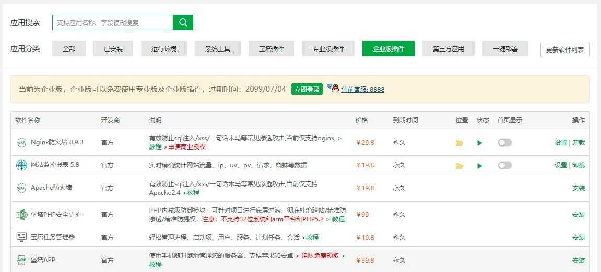Click the Nginx防火墙 WAF shield icon
Screen dimensions: 601x272
point(21,142)
